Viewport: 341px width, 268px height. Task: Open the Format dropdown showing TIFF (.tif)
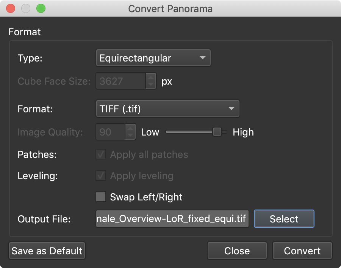coord(168,109)
